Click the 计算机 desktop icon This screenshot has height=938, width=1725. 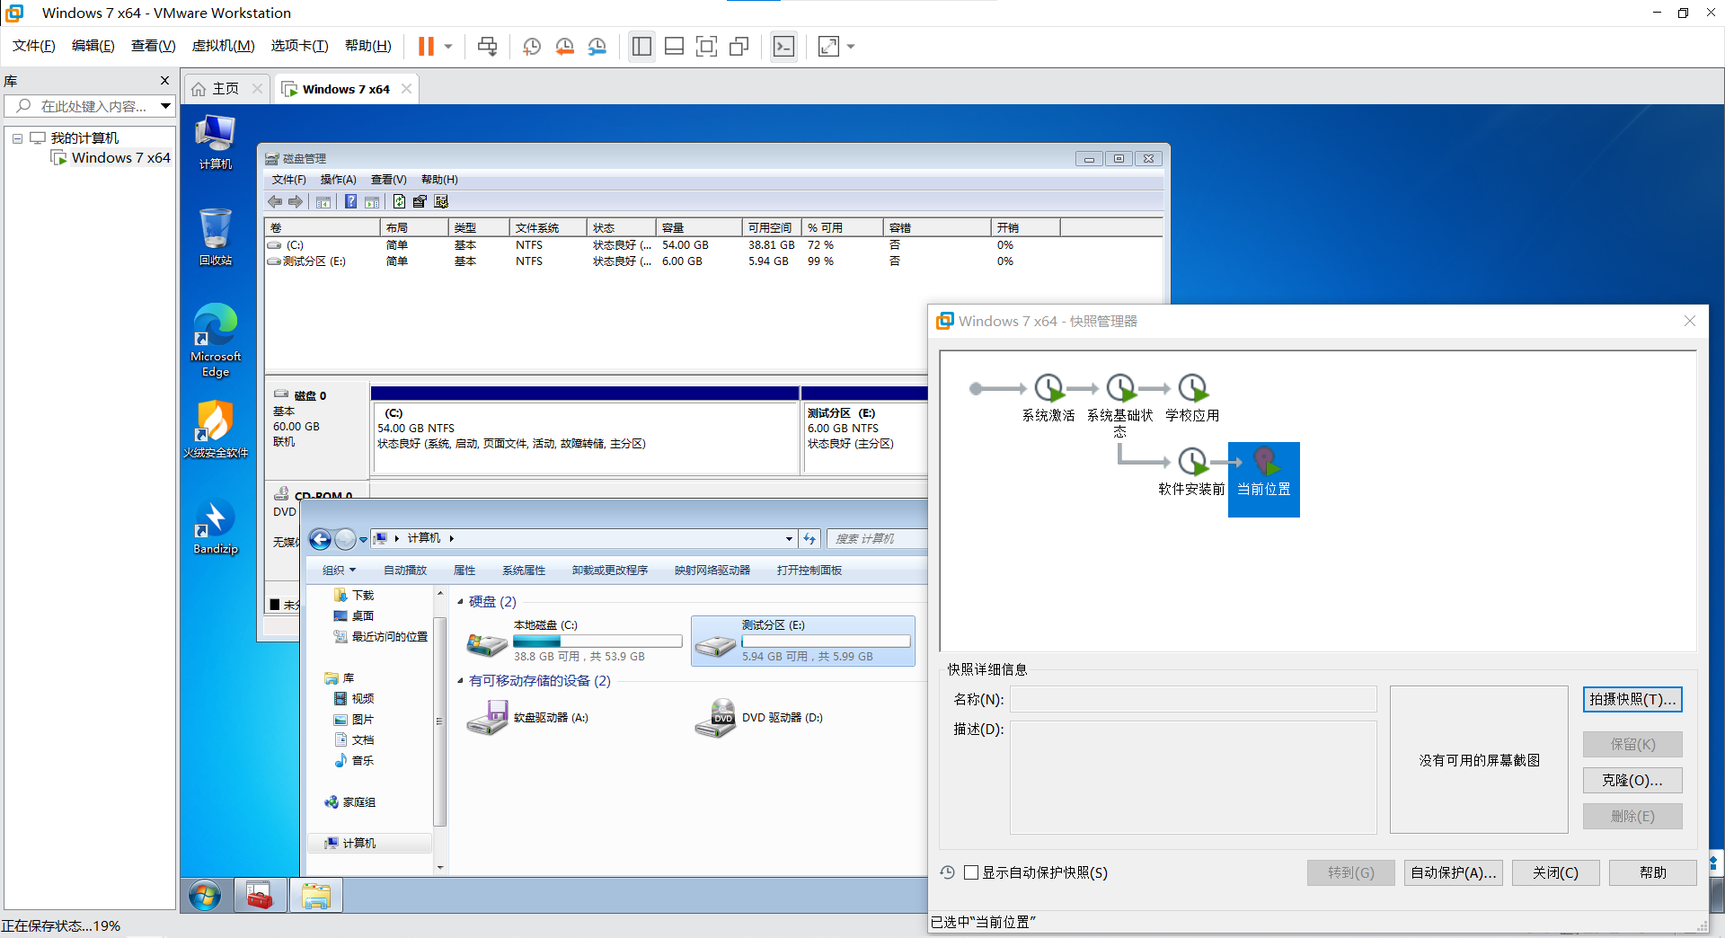click(216, 142)
